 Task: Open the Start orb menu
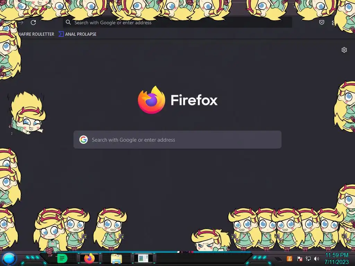[x=9, y=259]
